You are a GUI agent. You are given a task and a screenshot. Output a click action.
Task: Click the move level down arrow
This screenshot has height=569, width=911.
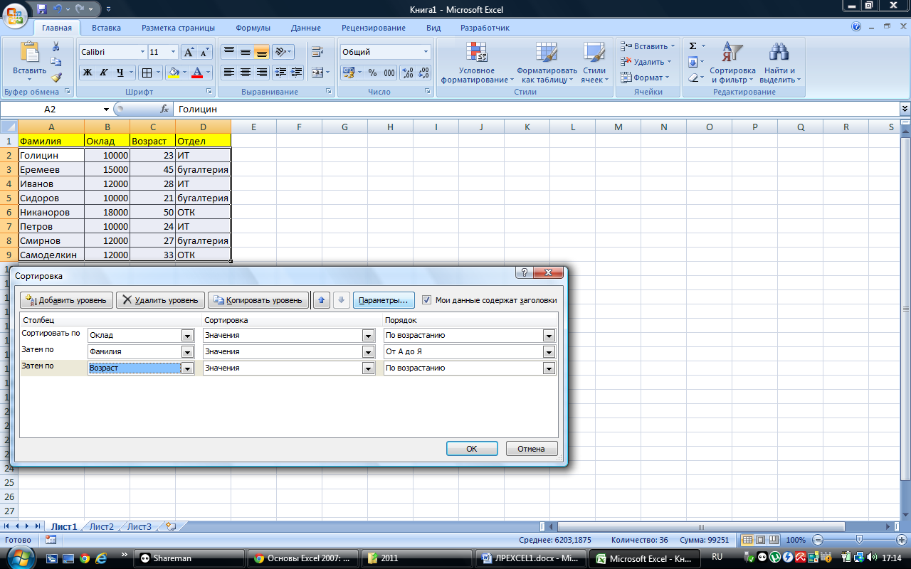click(x=341, y=300)
